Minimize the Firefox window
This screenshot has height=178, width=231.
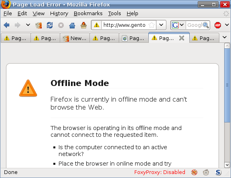pos(203,4)
